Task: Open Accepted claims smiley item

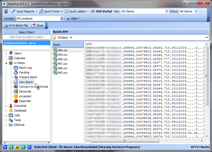Action: click(25, 96)
